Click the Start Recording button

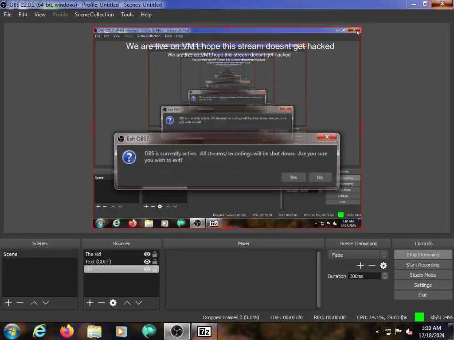coord(423,265)
